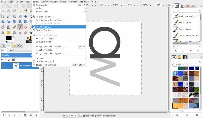Viewport: 203px width, 118px height.
Task: Choose Canvas Size menu entry
Action: click(59, 17)
